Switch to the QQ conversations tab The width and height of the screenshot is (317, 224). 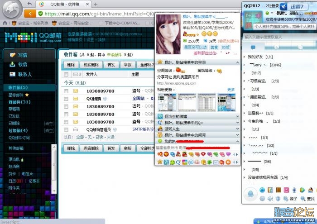[x=277, y=48]
